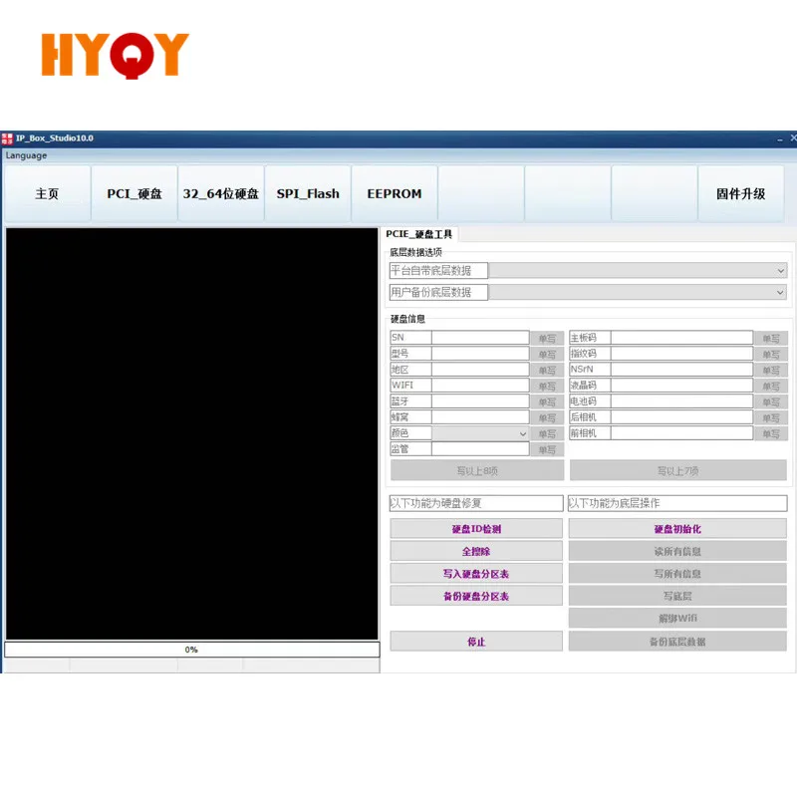Click the 监管 input field
The height and width of the screenshot is (797, 797).
[480, 449]
